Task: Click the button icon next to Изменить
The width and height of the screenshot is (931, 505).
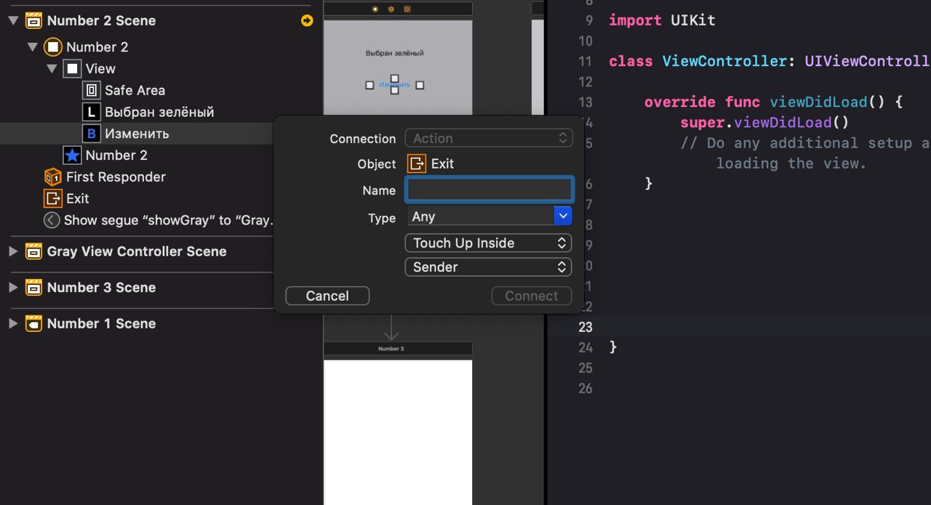Action: (92, 134)
